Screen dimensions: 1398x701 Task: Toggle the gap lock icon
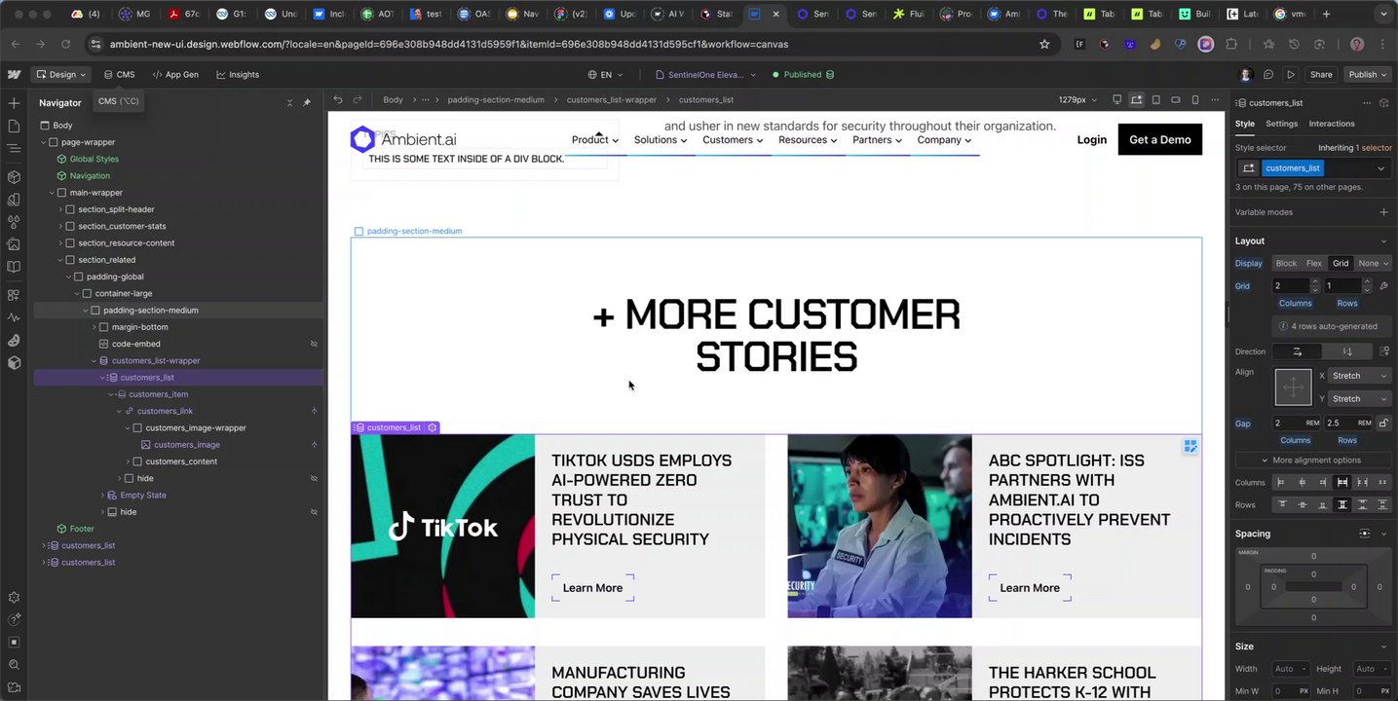pos(1383,423)
